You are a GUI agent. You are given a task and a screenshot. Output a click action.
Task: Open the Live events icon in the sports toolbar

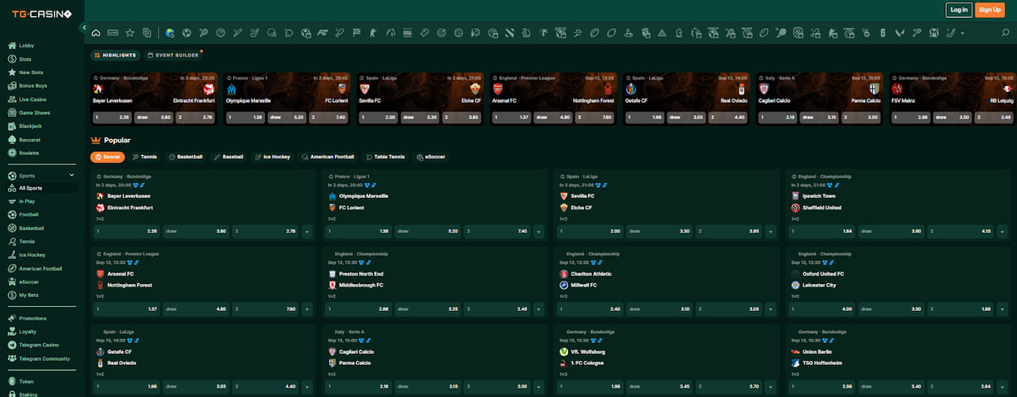click(112, 33)
